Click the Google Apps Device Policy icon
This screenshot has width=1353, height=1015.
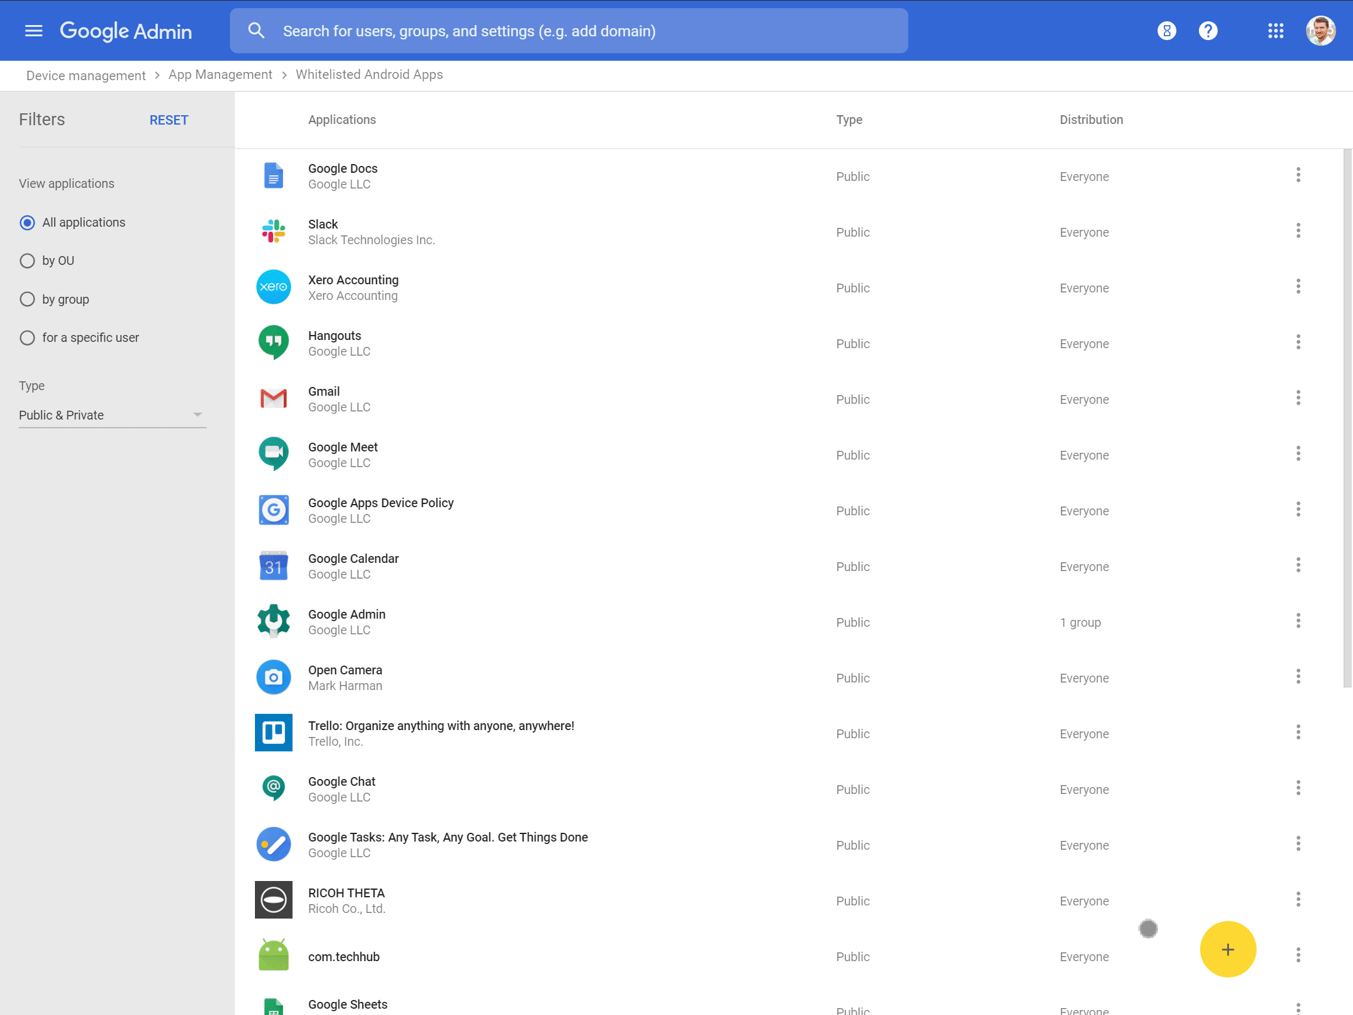(274, 510)
